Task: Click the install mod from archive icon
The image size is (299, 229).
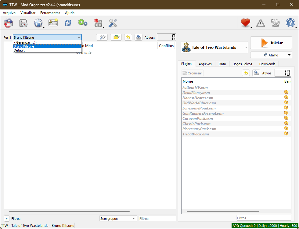Action: click(x=23, y=23)
